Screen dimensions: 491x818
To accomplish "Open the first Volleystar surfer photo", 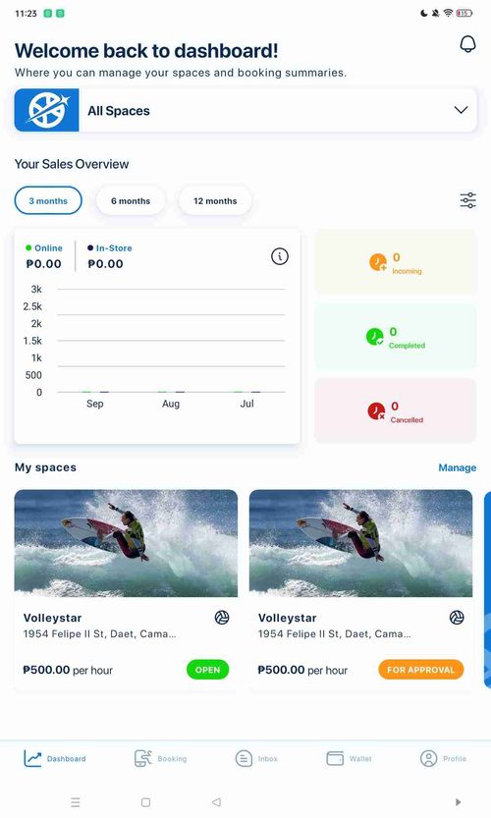I will pyautogui.click(x=126, y=543).
